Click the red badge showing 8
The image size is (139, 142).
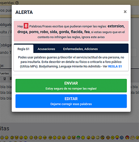click(26, 26)
